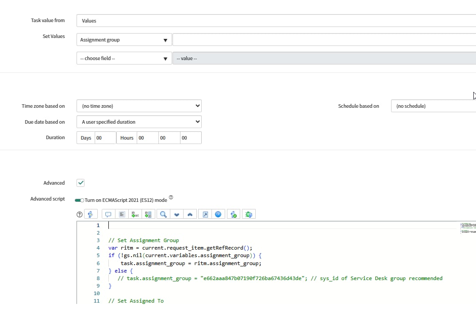Open search in the script editor

click(x=163, y=214)
